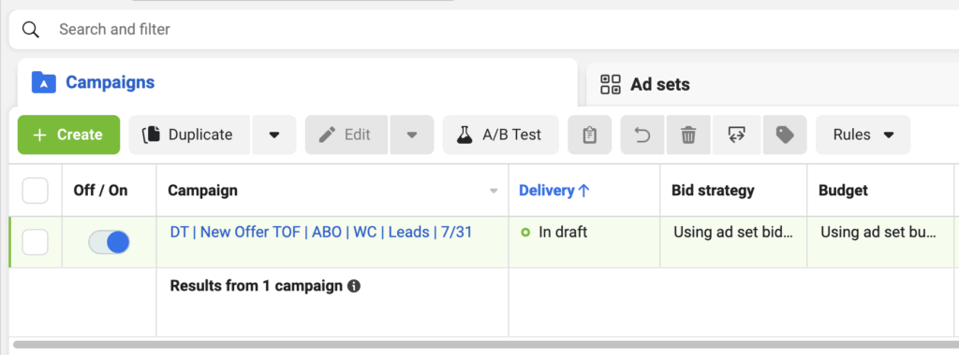959x355 pixels.
Task: Click the search magnifier icon
Action: (x=31, y=29)
